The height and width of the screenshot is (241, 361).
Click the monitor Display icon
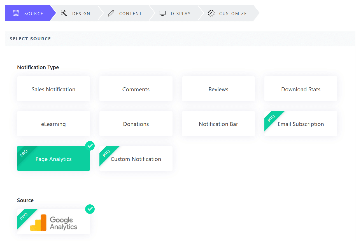tap(163, 13)
